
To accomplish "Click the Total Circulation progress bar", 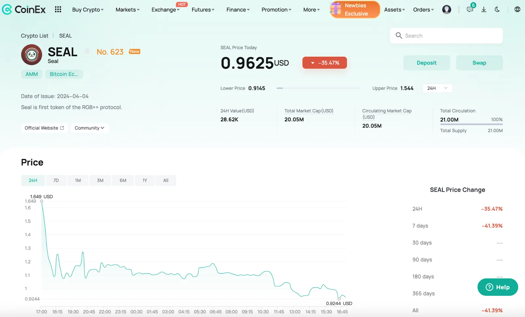I will click(x=471, y=124).
